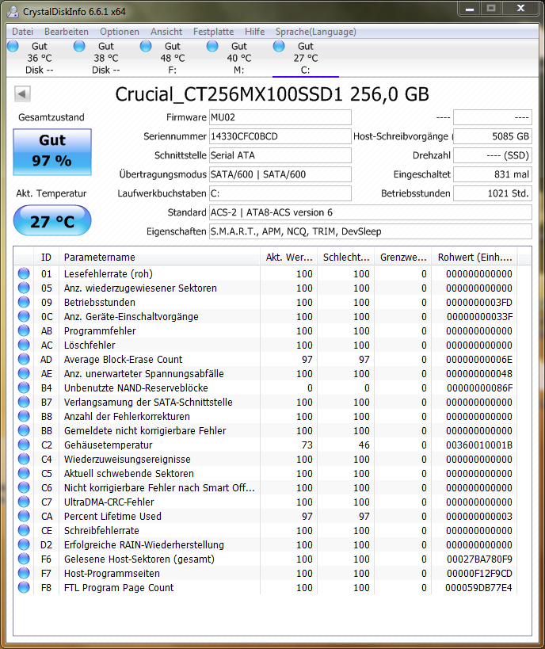Click status icon for Aktuell schwebende Sektoren
The image size is (545, 649).
24,474
